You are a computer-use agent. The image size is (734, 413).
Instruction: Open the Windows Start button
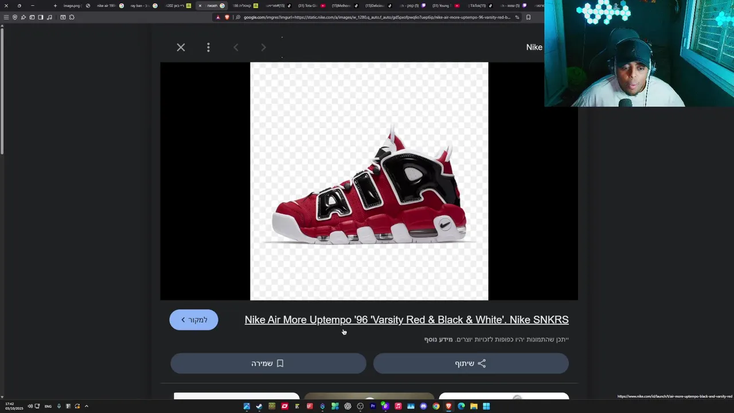486,406
